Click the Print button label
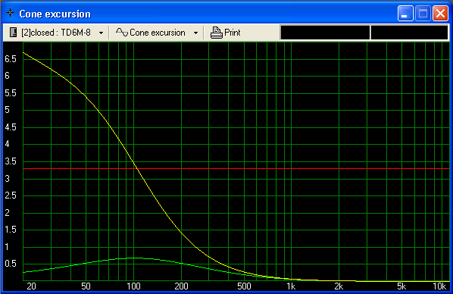This screenshot has width=453, height=294. point(233,33)
